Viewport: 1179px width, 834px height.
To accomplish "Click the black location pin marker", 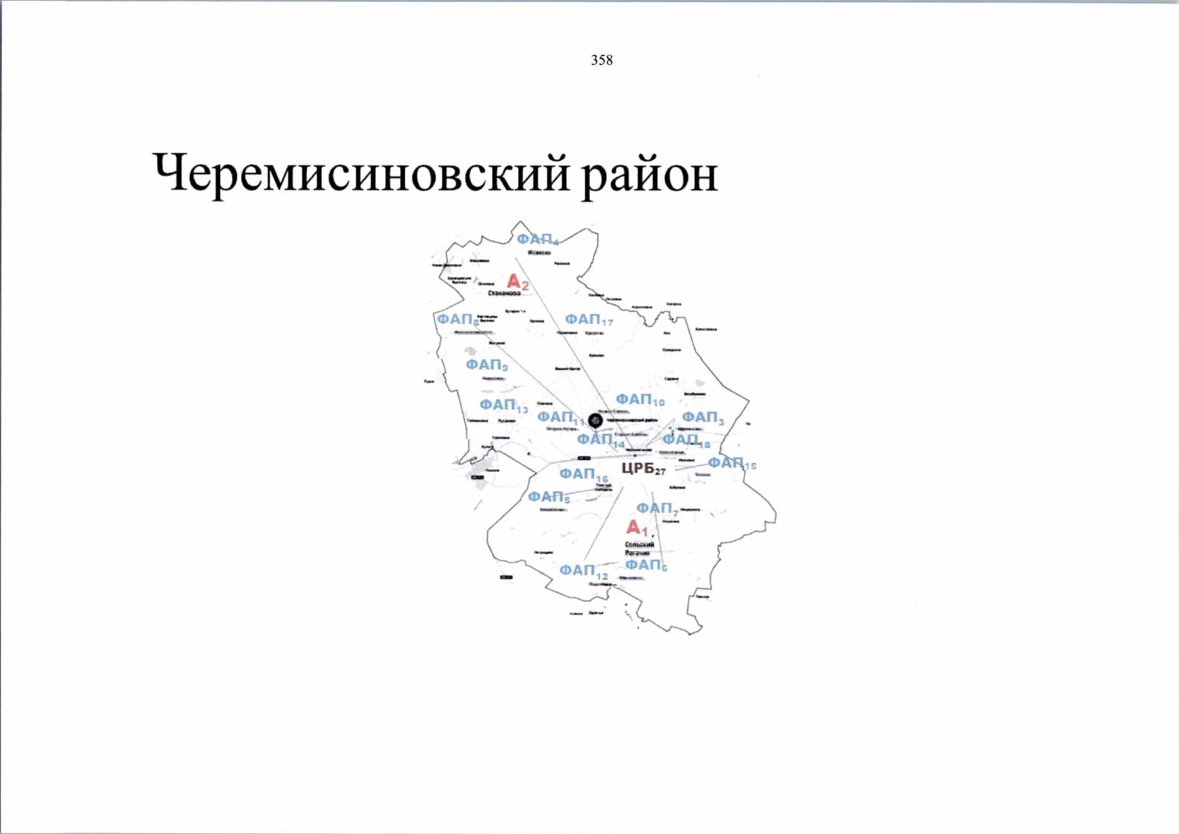I will (595, 420).
